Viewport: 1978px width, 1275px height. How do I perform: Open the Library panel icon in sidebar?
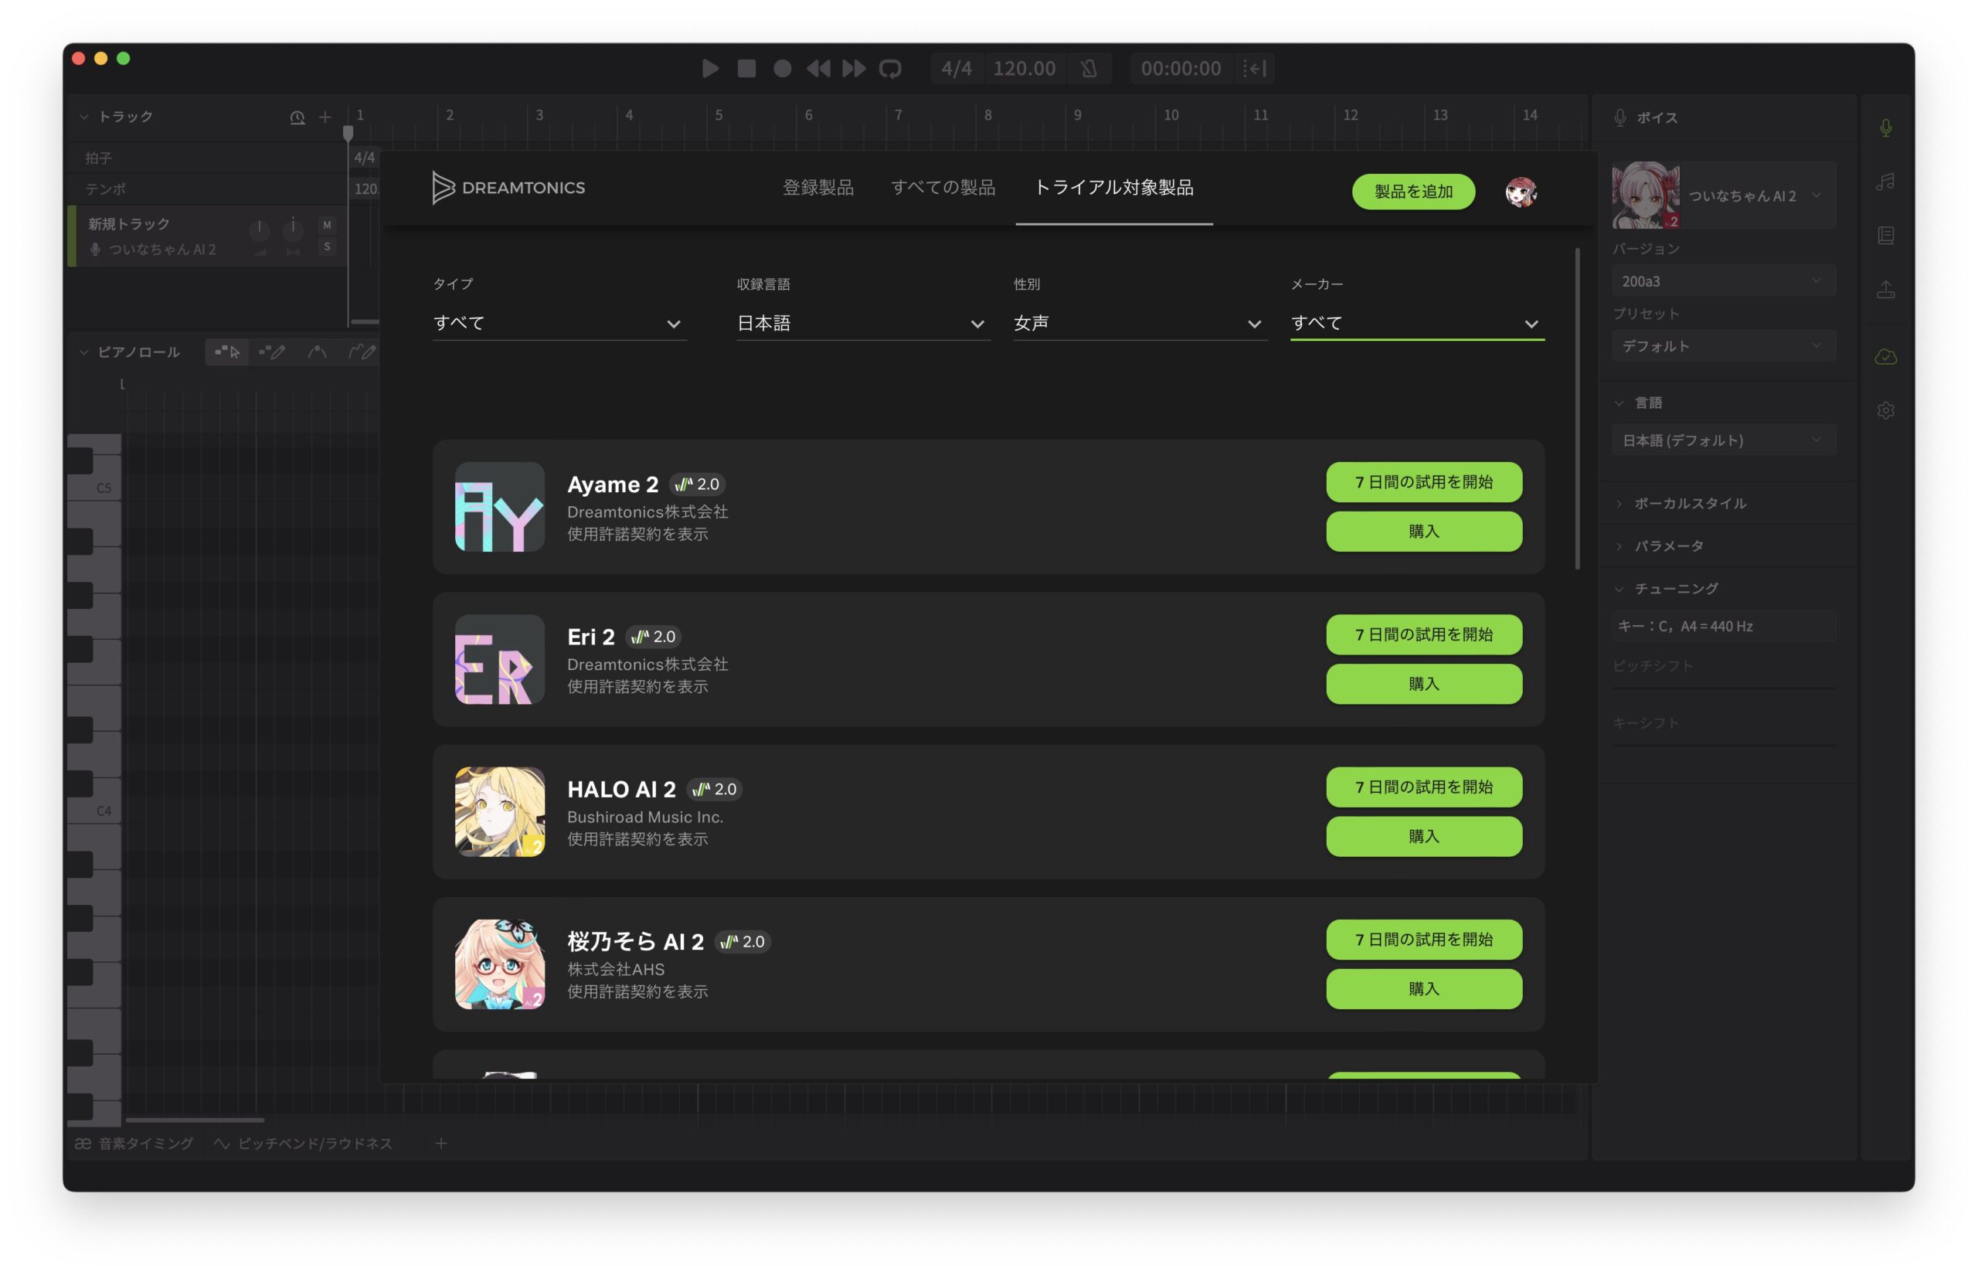click(x=1885, y=236)
